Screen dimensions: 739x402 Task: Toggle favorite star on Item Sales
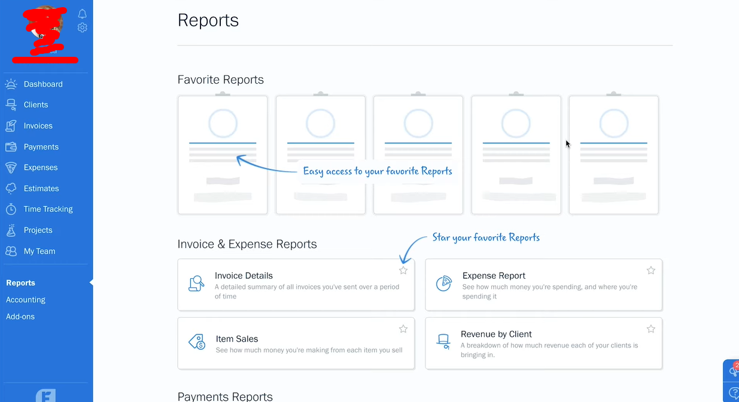click(x=403, y=329)
